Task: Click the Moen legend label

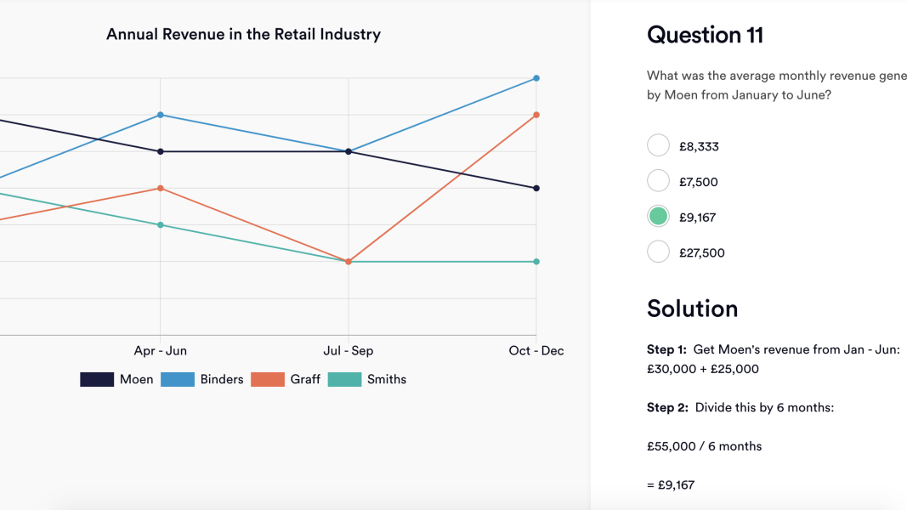Action: (137, 379)
